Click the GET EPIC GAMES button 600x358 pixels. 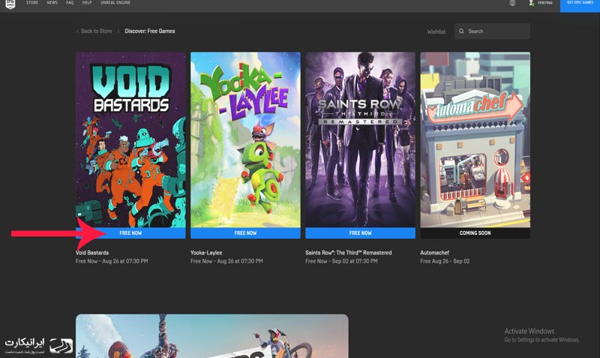pyautogui.click(x=580, y=5)
